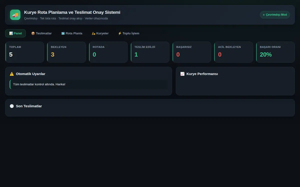Click the TOPLAM stat card showing 5

click(24, 52)
